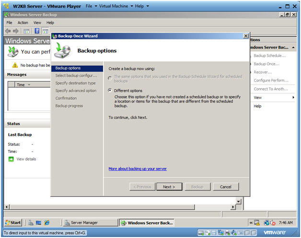The height and width of the screenshot is (238, 301).
Task: Open Internet Explorer from quick launch
Action: 46,223
